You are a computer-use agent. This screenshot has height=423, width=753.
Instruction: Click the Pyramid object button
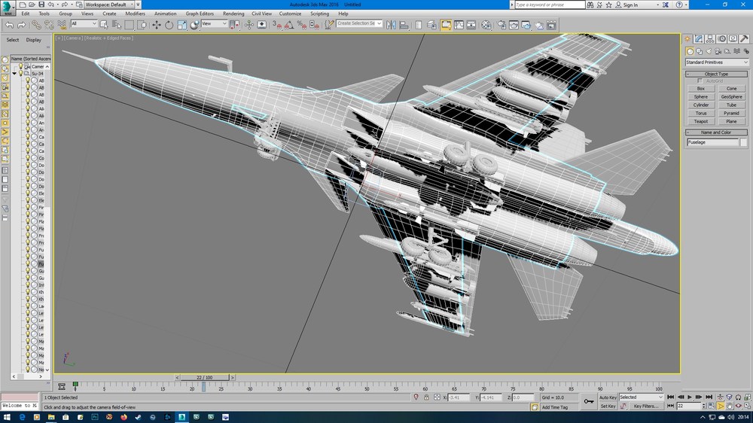[731, 114]
